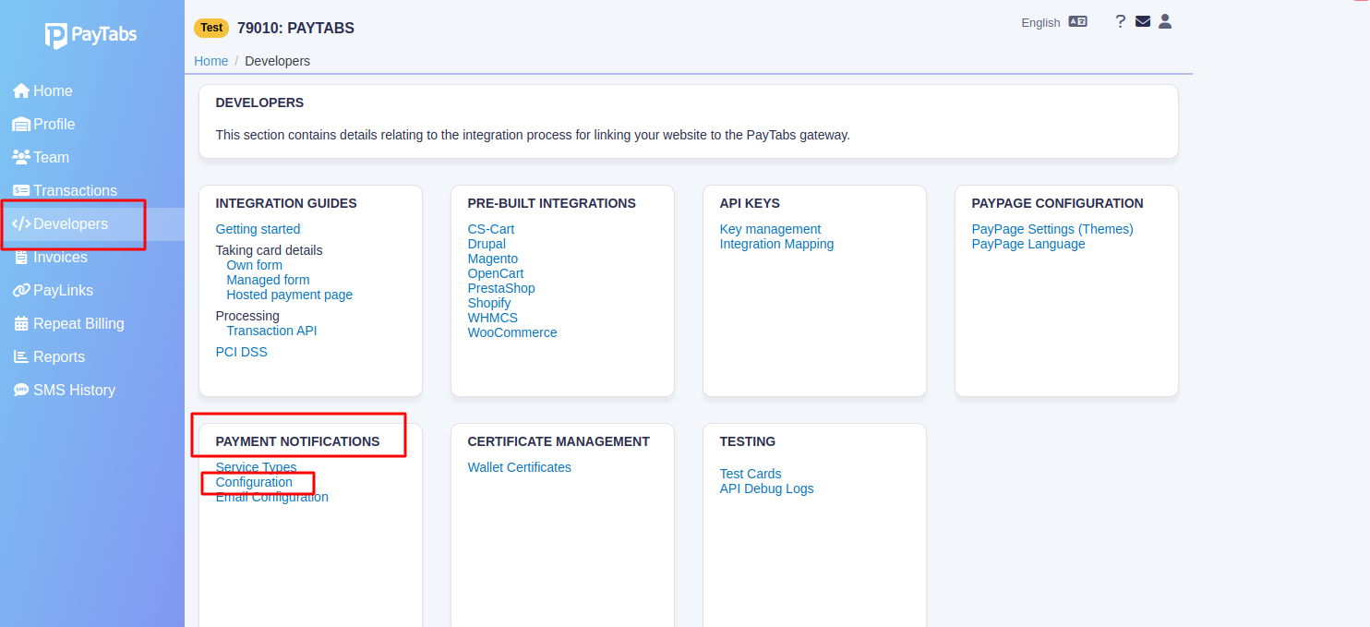Viewport: 1370px width, 627px height.
Task: Click the 79010: PAYTABS account title
Action: click(x=295, y=28)
